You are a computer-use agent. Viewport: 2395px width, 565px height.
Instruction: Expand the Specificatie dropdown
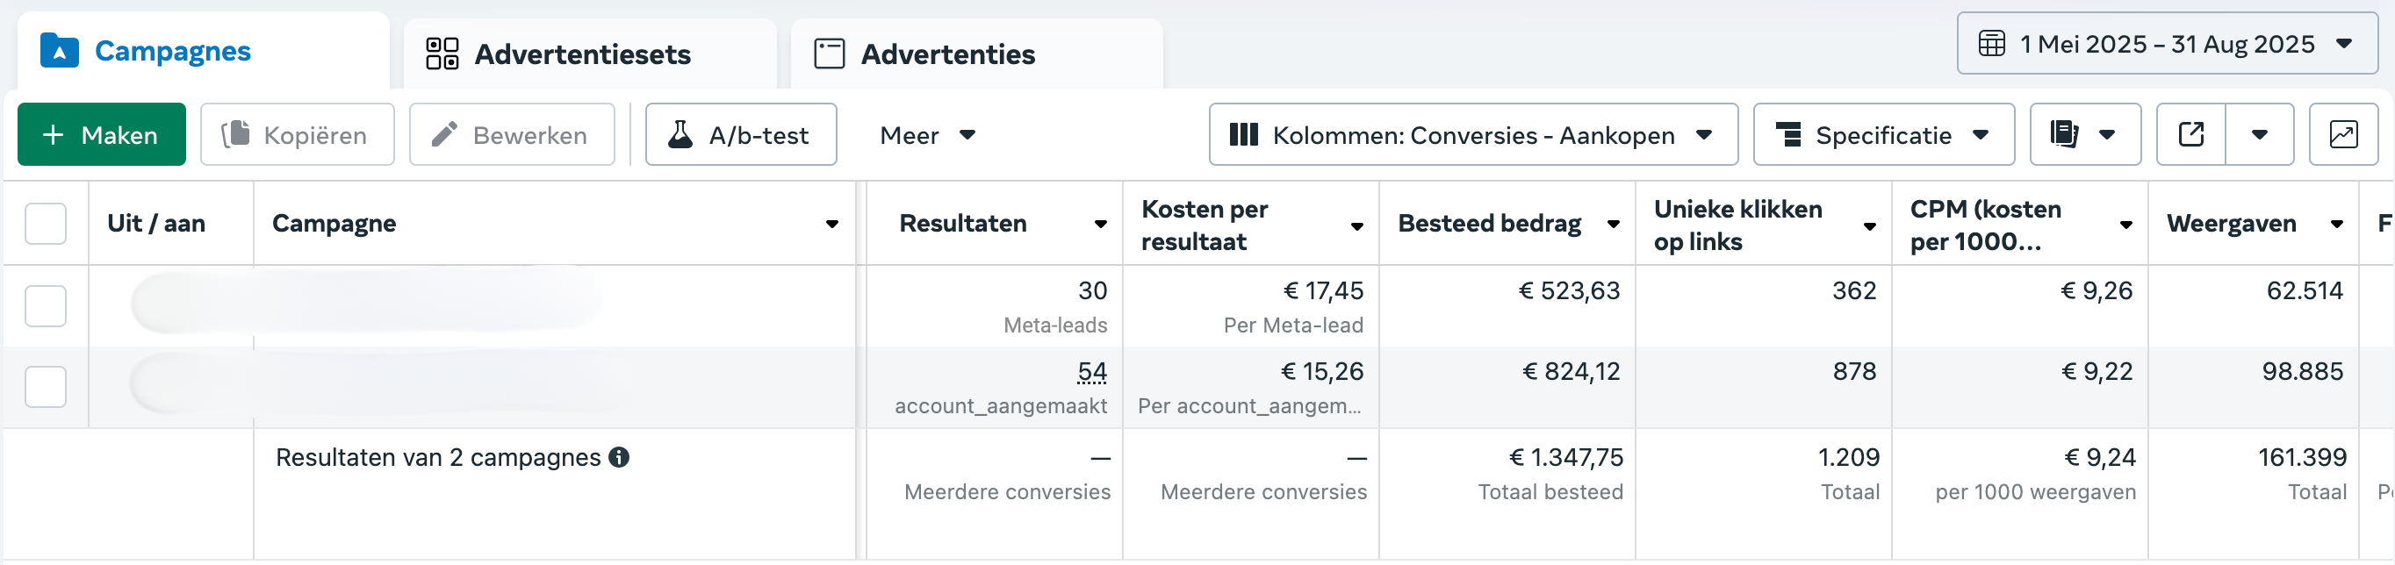click(1884, 135)
